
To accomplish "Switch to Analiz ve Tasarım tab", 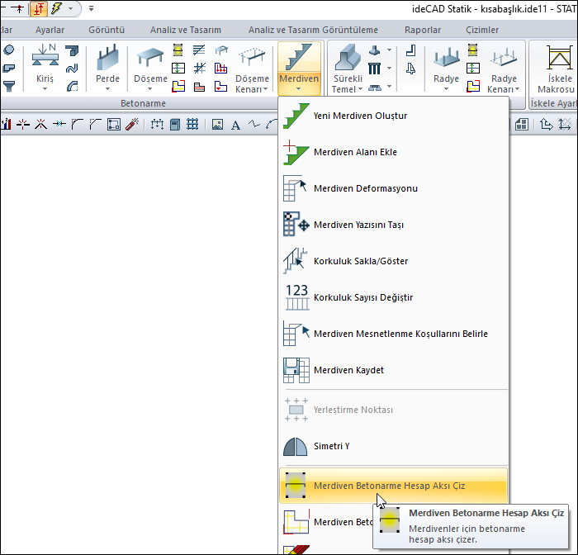I will pos(185,30).
